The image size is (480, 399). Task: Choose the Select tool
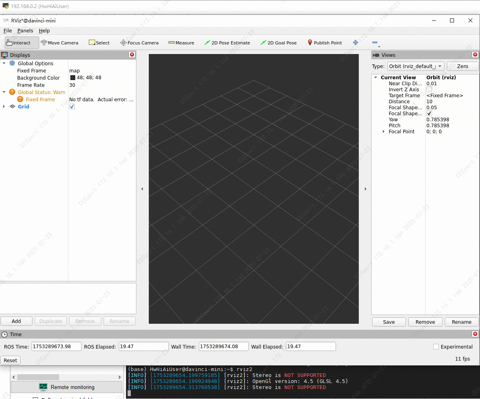click(x=99, y=42)
